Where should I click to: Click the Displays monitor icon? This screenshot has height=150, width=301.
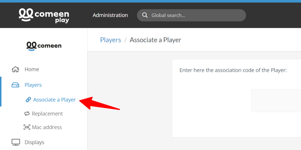[x=16, y=142]
